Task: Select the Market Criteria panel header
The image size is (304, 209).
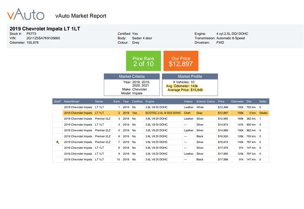Action: 132,76
